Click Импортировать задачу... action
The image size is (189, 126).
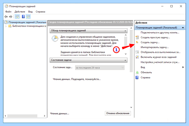point(155,47)
